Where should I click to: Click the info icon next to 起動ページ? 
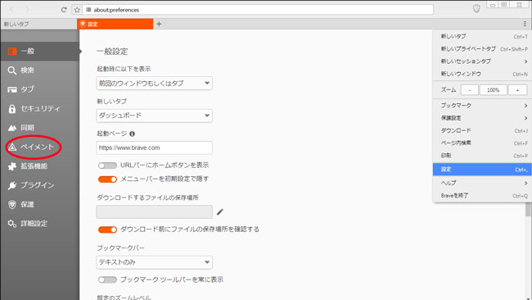click(133, 134)
